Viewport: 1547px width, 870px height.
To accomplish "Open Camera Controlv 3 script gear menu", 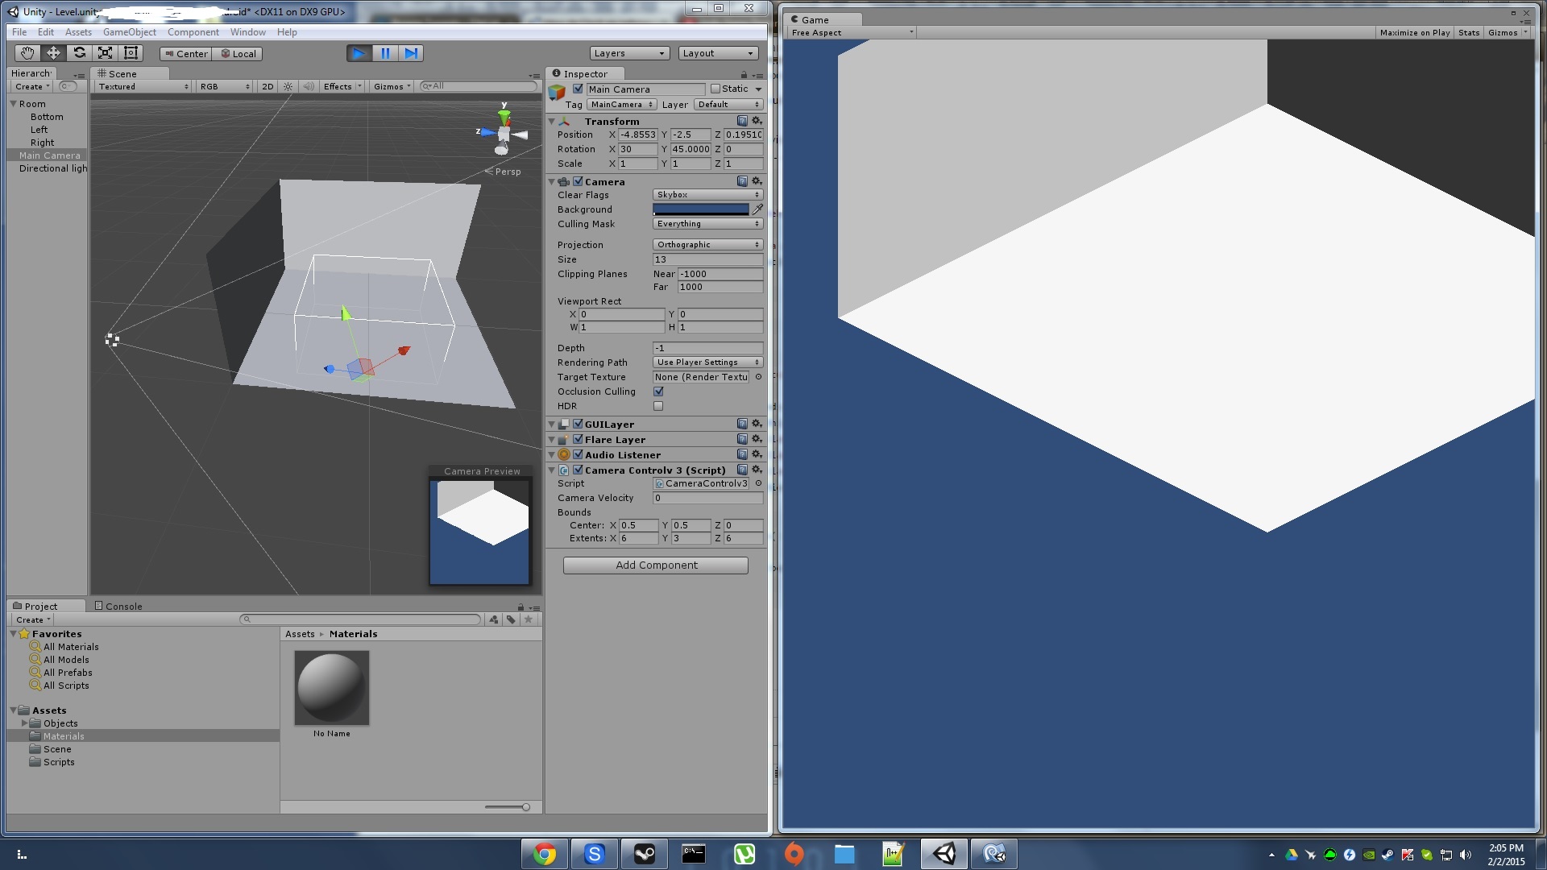I will pos(757,470).
